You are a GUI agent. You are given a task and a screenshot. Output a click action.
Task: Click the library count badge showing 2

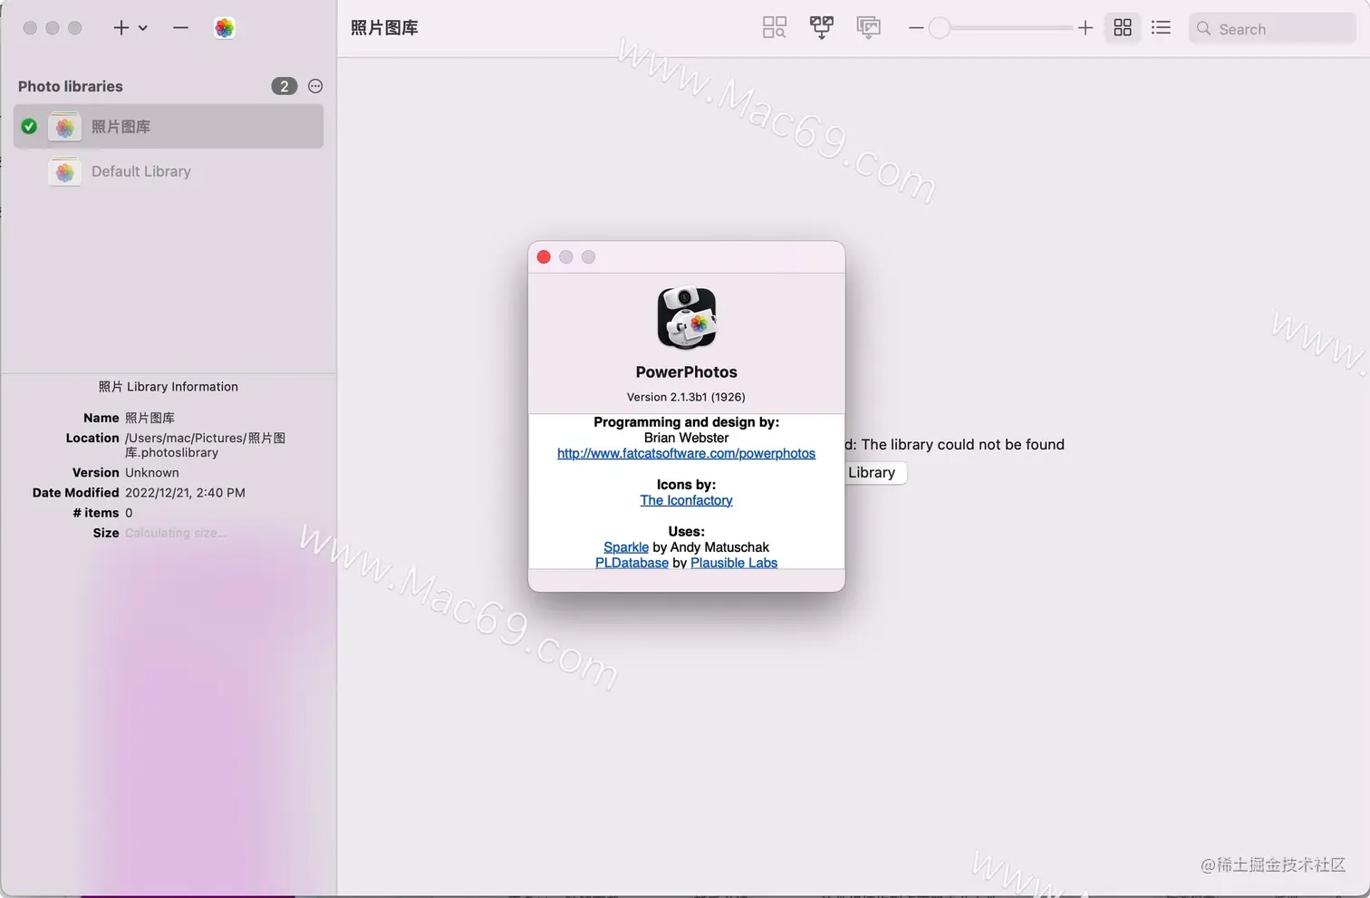[285, 86]
